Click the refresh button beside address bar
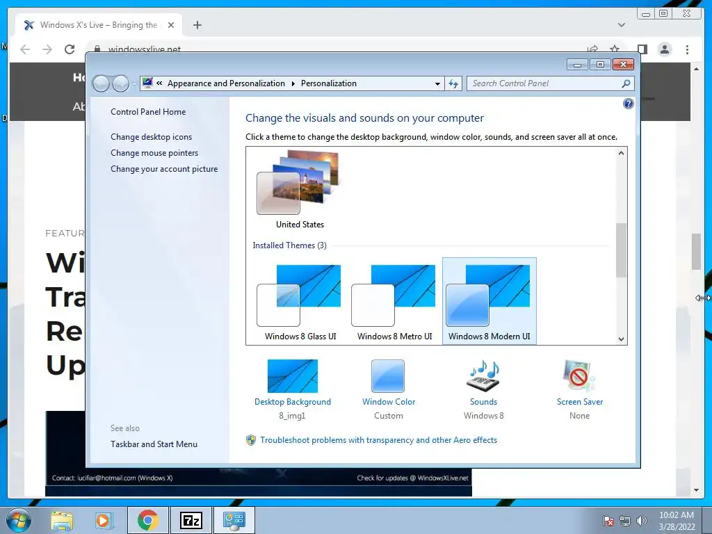 click(x=453, y=83)
